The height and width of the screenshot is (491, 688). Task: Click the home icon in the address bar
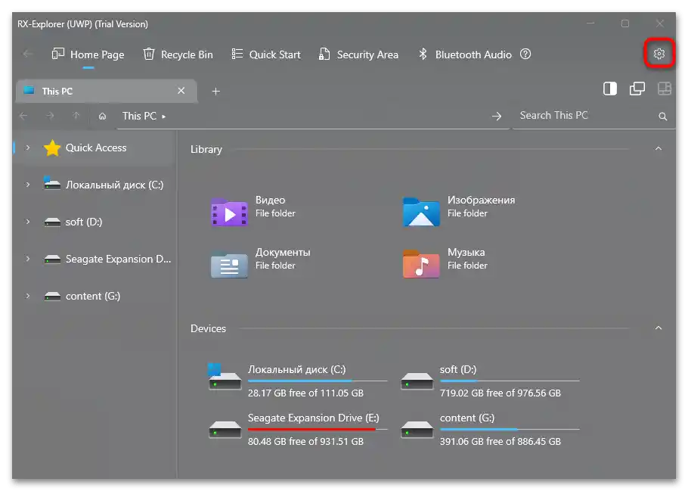[102, 116]
